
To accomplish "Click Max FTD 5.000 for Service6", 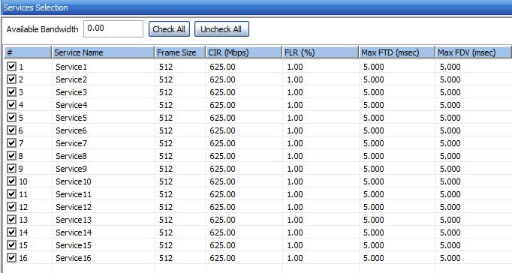I will click(x=397, y=130).
